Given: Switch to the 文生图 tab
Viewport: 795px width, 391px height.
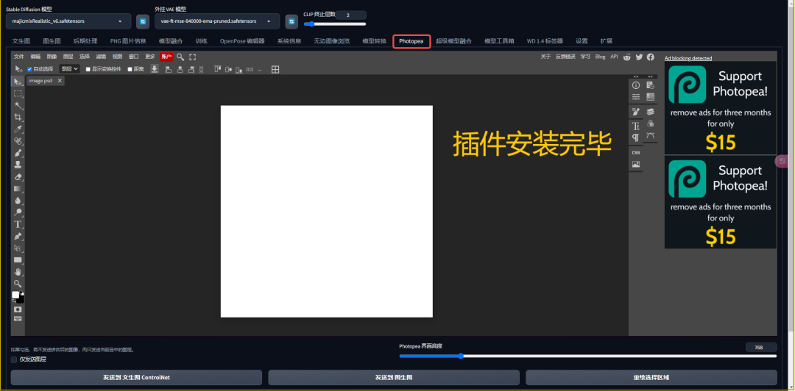Looking at the screenshot, I should tap(21, 41).
